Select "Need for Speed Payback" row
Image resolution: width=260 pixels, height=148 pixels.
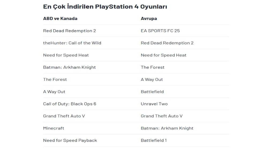[x=70, y=140]
